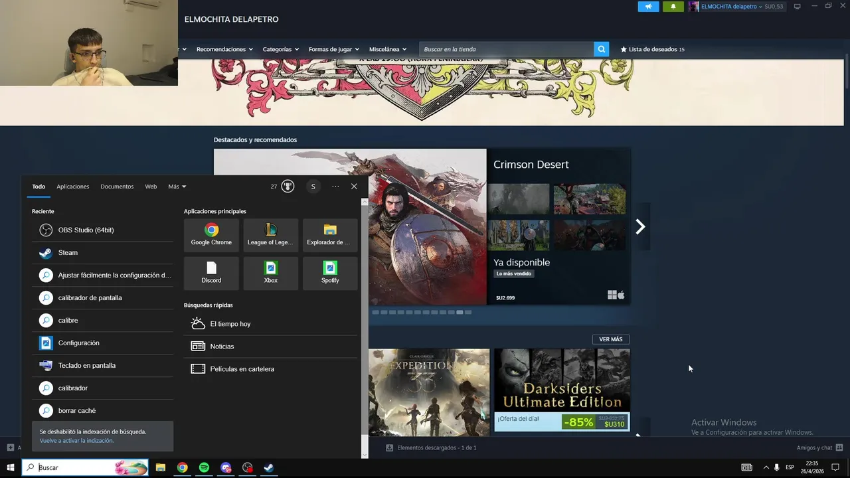Select borrar caché recent search
Viewport: 850px width, 478px height.
[102, 411]
